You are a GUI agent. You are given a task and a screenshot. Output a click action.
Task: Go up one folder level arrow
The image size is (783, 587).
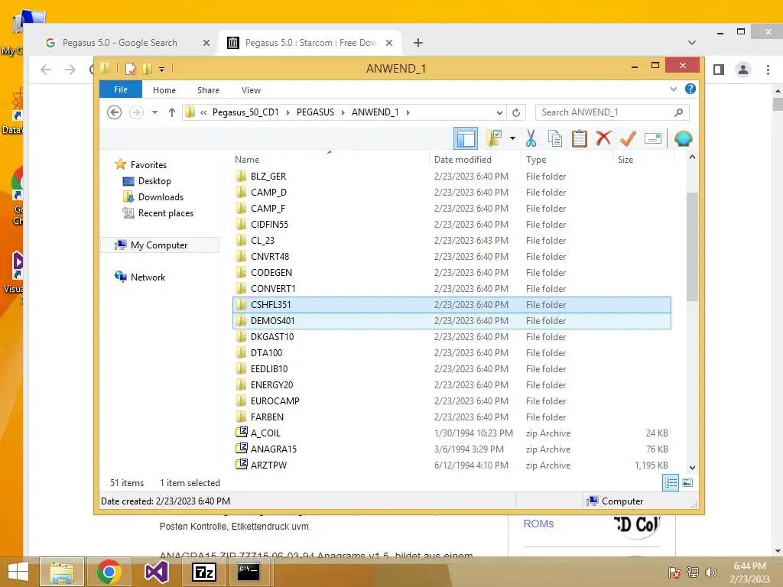172,112
